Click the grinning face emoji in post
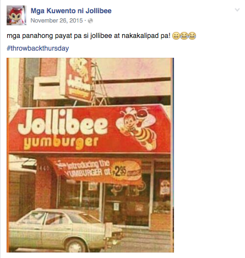This screenshot has width=245, height=258. [x=176, y=36]
